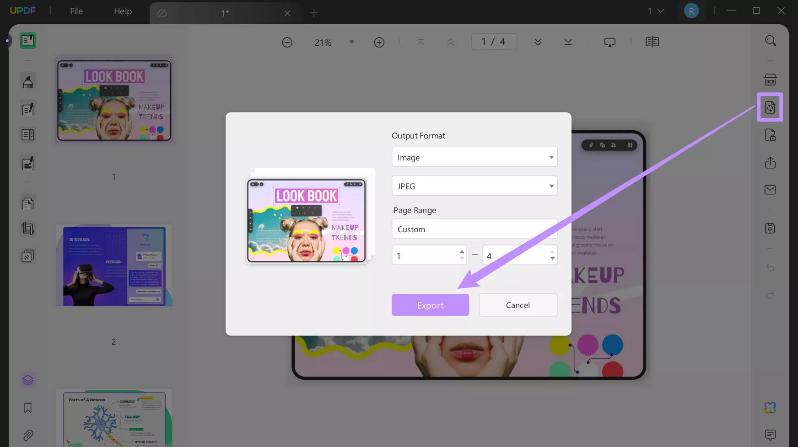Select the Edit PDF tool

point(28,109)
